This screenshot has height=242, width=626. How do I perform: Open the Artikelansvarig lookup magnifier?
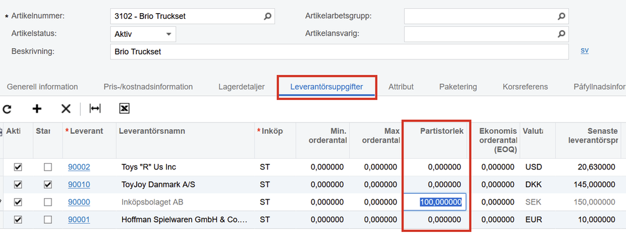561,34
